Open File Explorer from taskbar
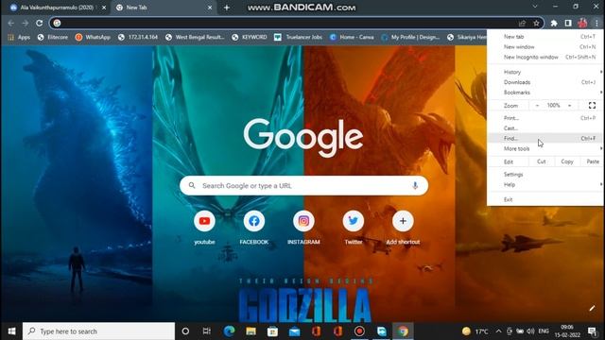 tap(251, 331)
